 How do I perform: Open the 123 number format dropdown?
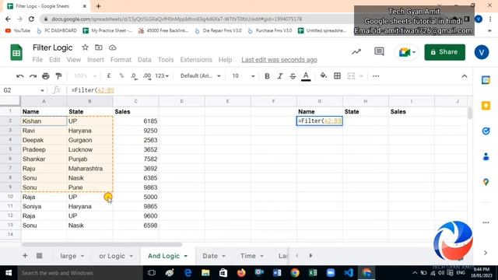pyautogui.click(x=162, y=76)
